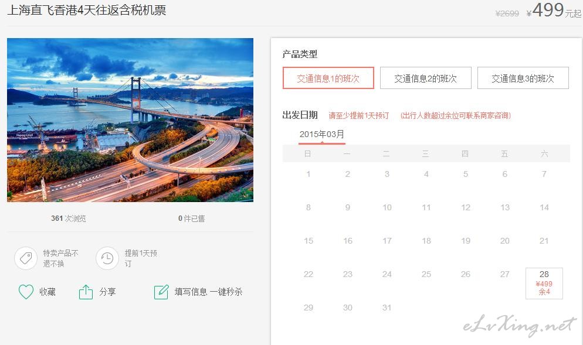
Task: Click 出行人数超过余位可联系商家咨询 note
Action: point(456,115)
